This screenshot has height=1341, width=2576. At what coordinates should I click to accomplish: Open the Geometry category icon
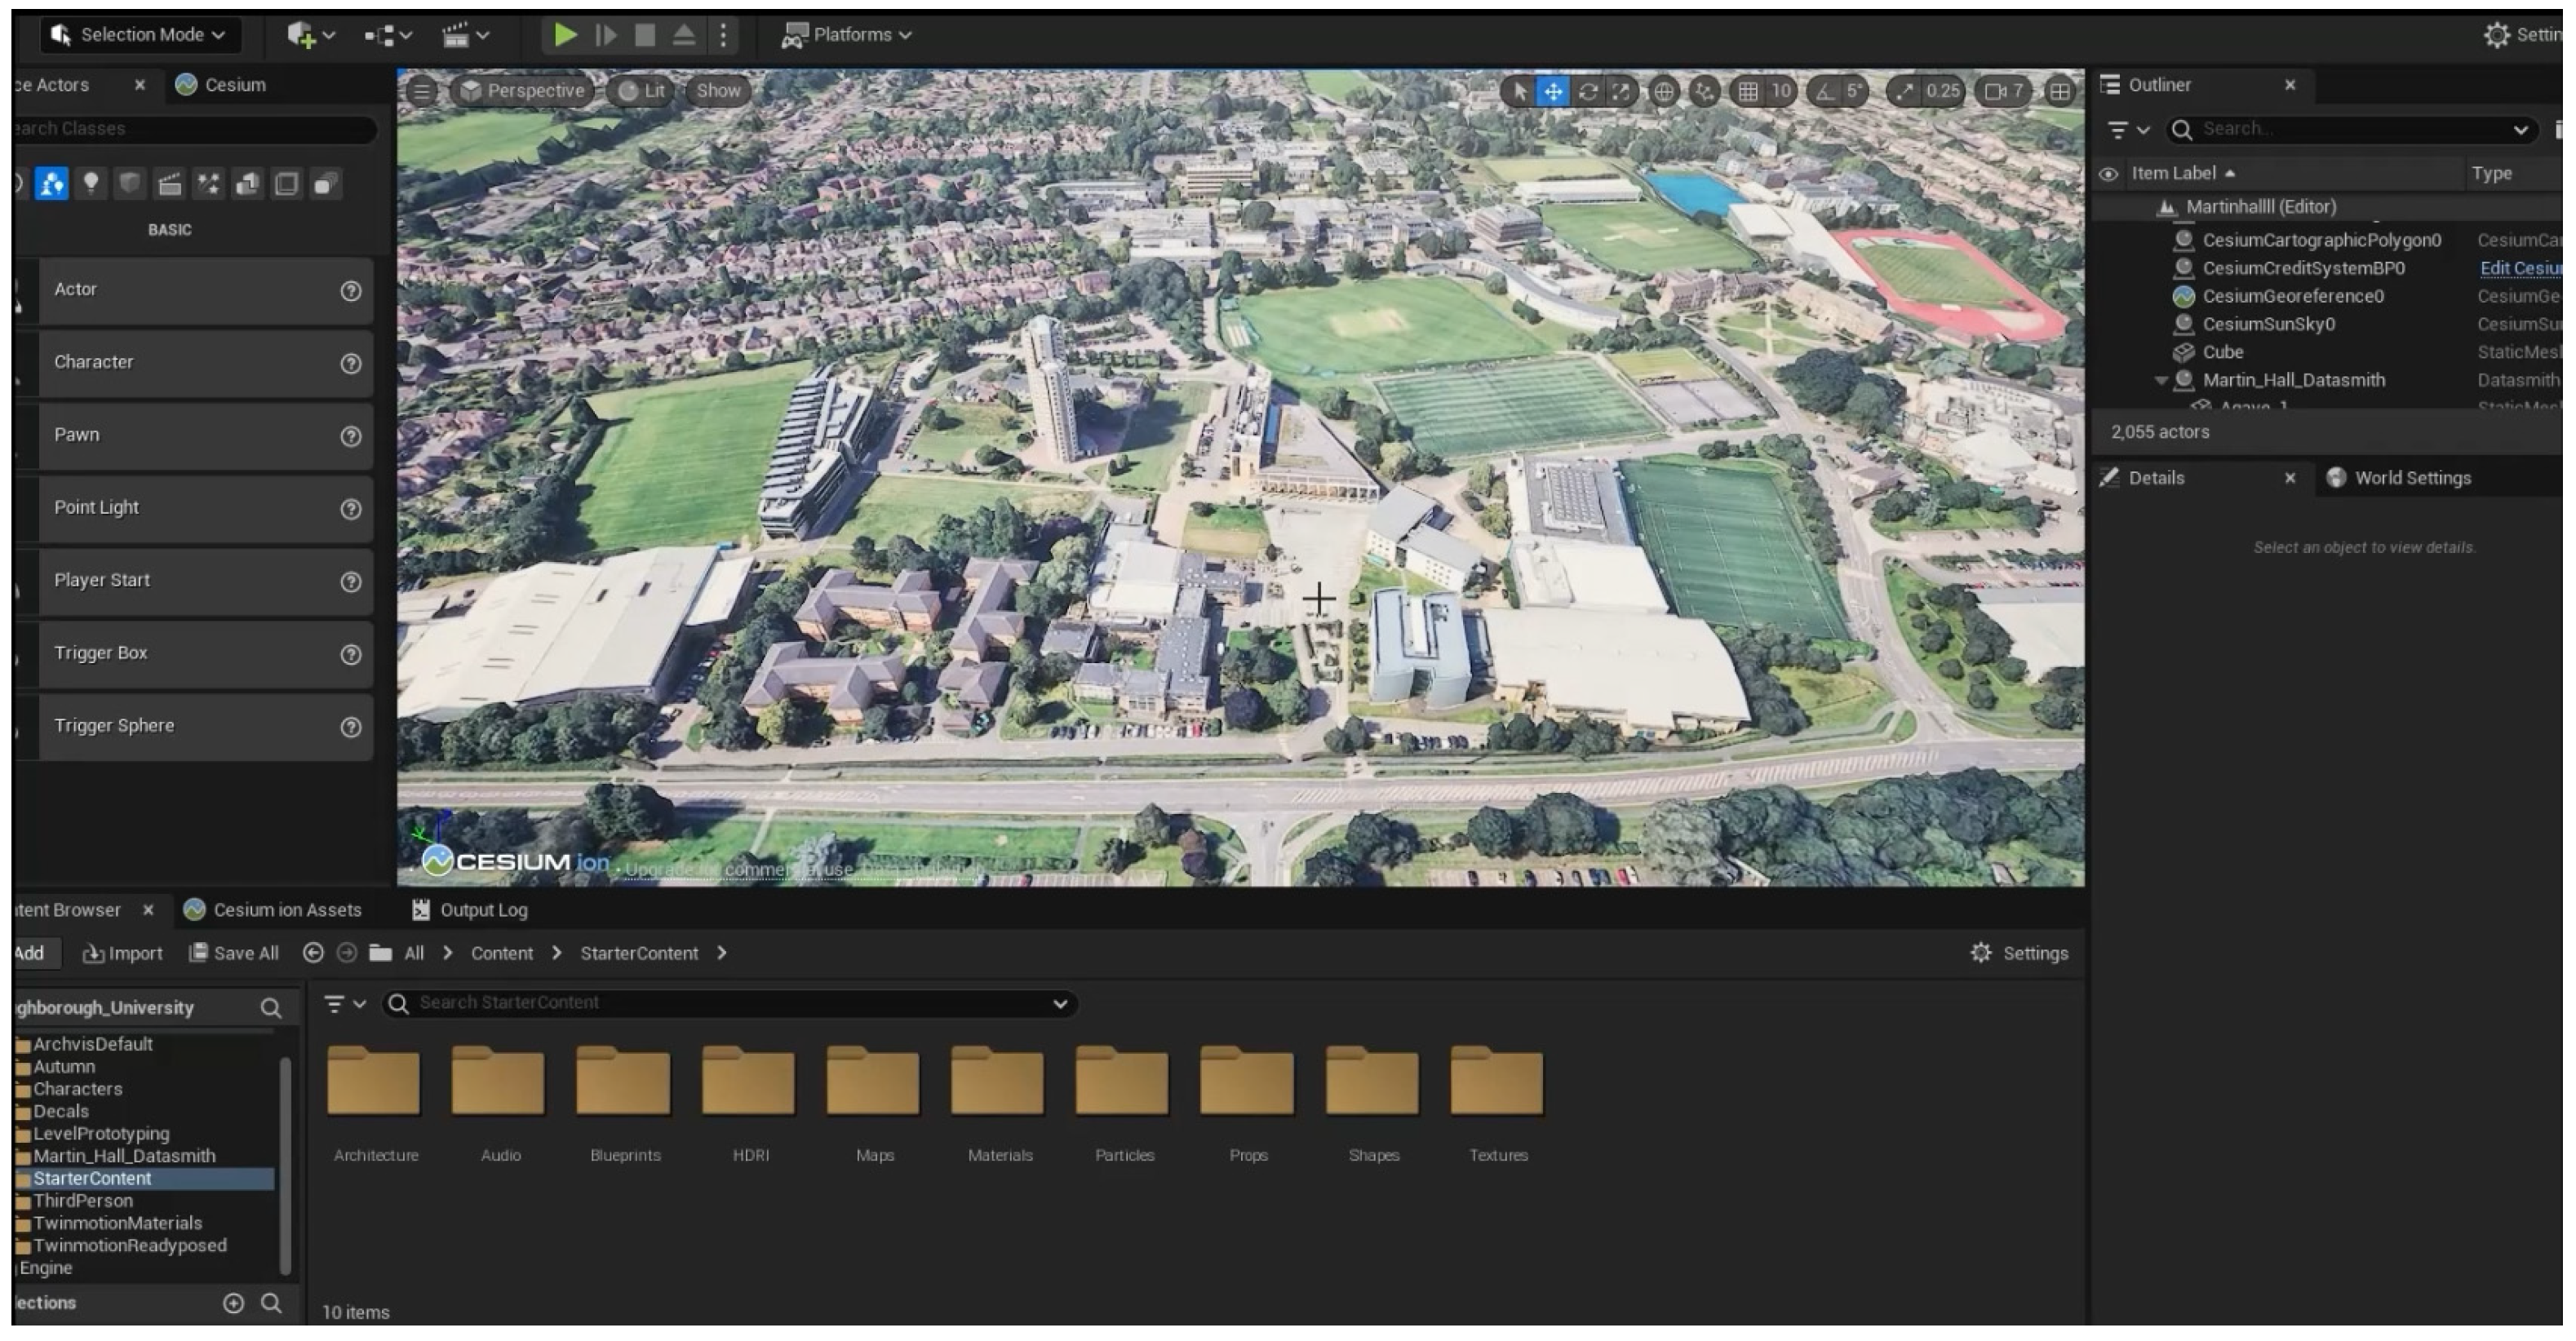point(247,183)
